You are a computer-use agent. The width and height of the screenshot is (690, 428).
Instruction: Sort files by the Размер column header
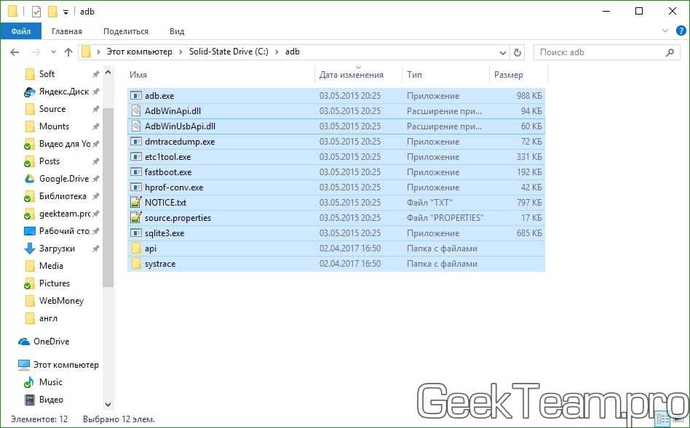click(x=508, y=75)
